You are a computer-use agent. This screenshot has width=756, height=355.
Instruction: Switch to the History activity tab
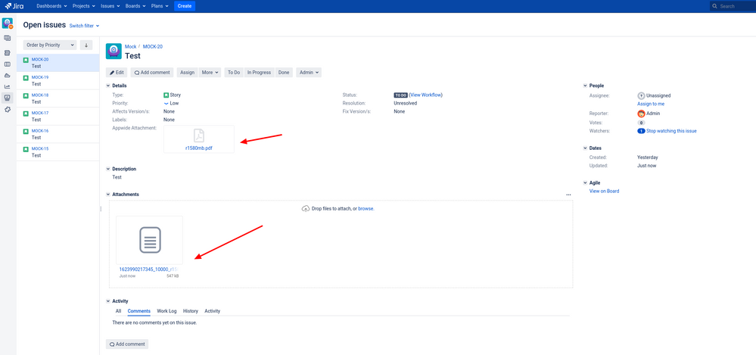point(191,311)
